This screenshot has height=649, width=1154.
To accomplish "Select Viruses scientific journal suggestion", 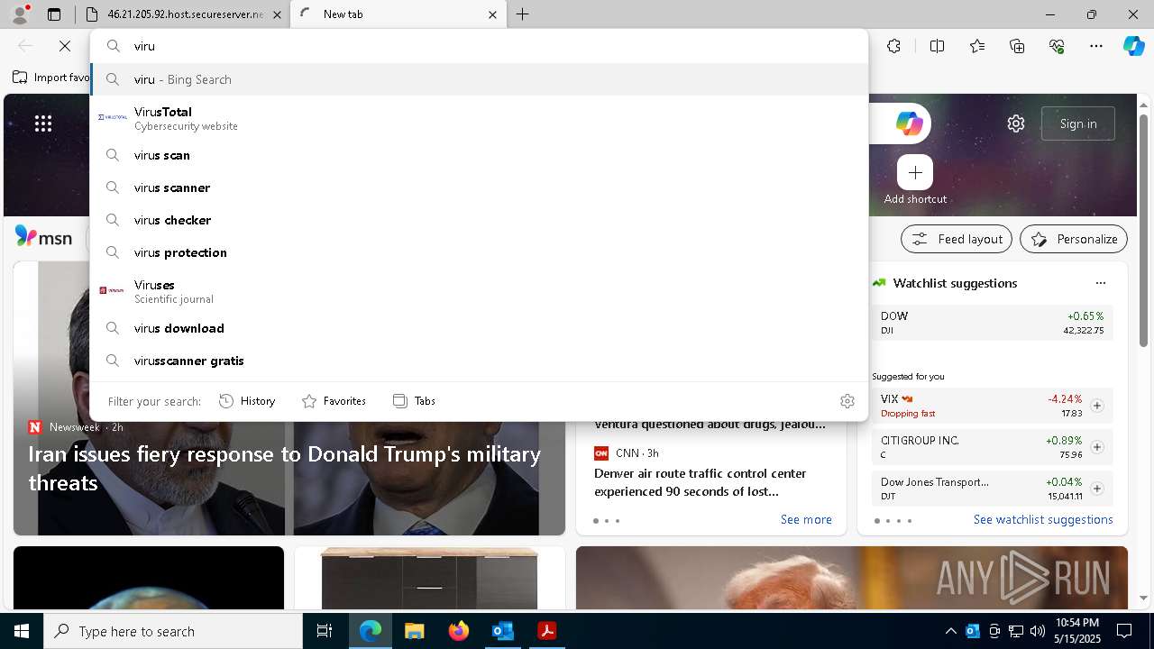I will point(479,291).
